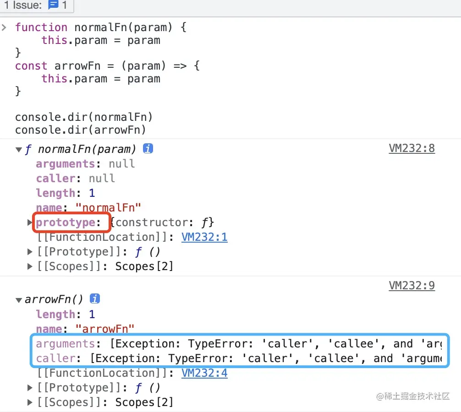This screenshot has height=412, width=461.
Task: Expand [[Prototype]] under normalFn
Action: 29,252
